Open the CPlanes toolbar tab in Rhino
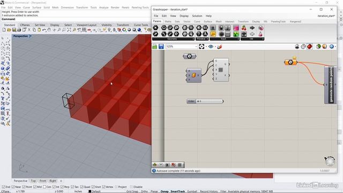The height and width of the screenshot is (193, 343). coord(25,25)
